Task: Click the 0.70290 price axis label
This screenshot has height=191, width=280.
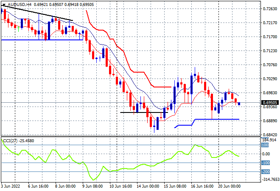Action: click(270, 79)
